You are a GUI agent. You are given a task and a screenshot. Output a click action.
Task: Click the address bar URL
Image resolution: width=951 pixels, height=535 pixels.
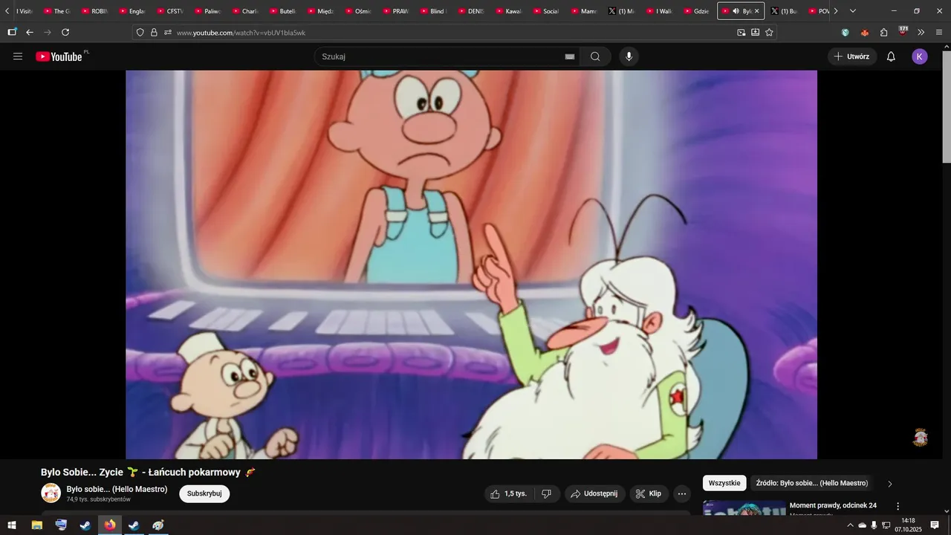click(241, 33)
